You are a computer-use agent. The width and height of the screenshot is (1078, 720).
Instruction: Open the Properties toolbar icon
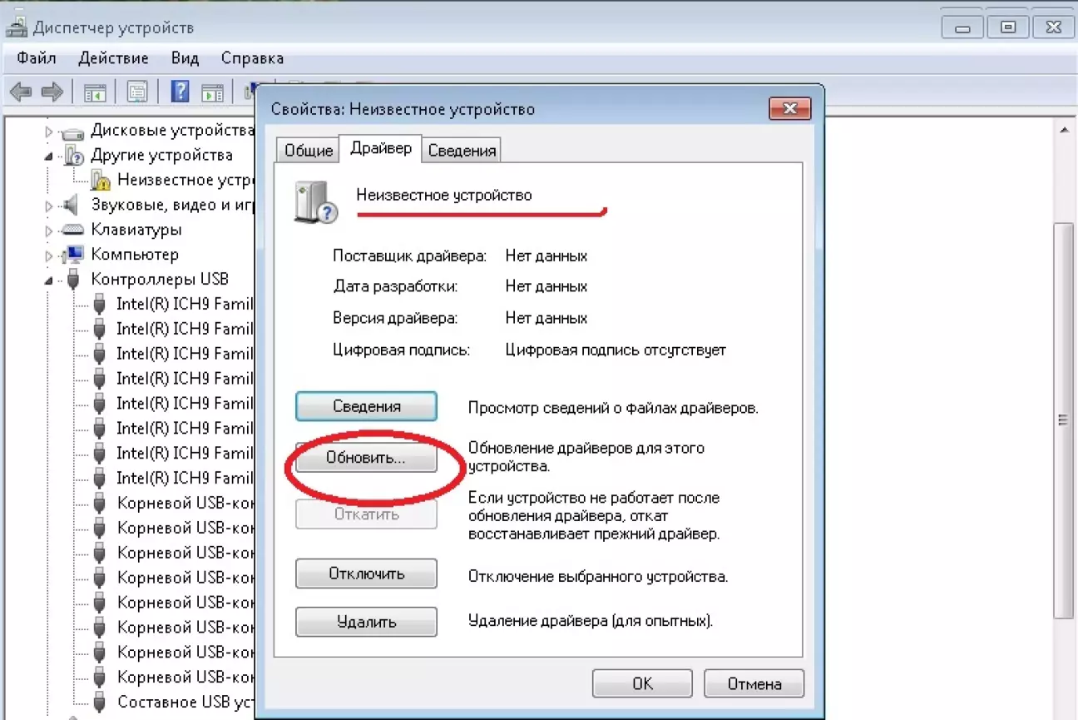click(x=136, y=92)
